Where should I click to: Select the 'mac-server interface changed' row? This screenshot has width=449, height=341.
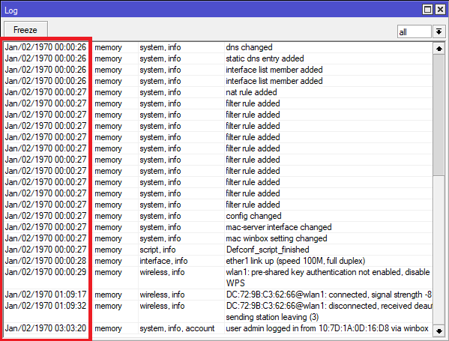click(217, 227)
